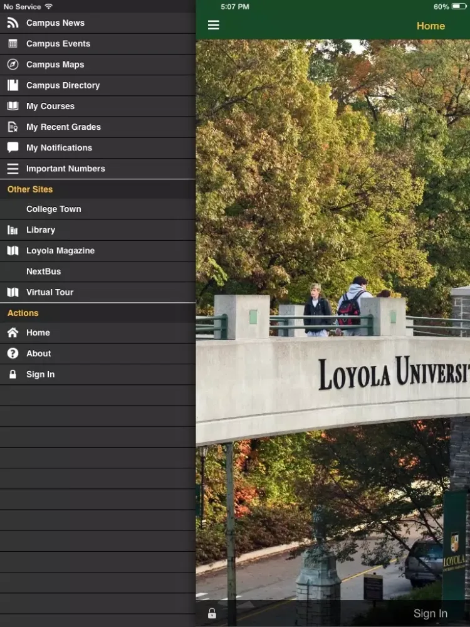The image size is (470, 627).
Task: Tap the unlocked padlock icon in bottom bar
Action: coord(212,613)
